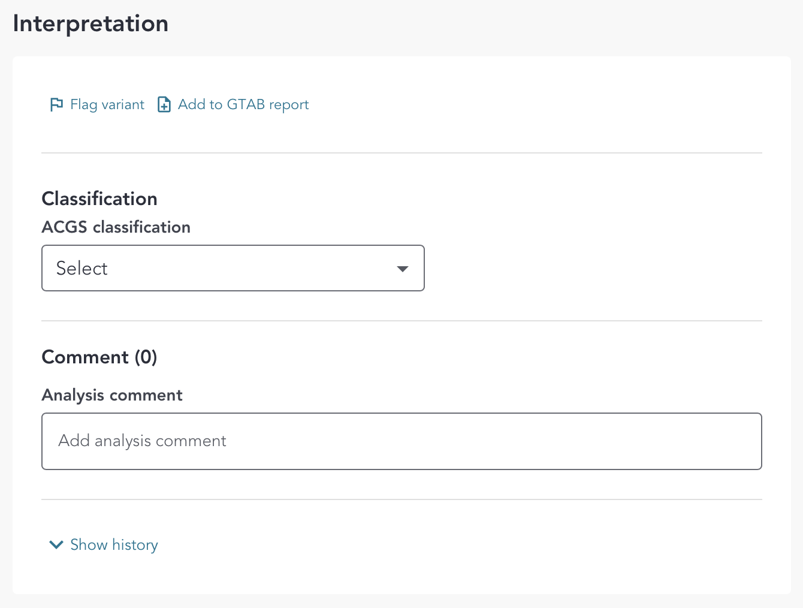
Task: Click the chevron icon beside Show history
Action: [56, 545]
